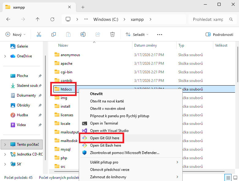Open the Seřadit sort dropdown

(x=137, y=34)
